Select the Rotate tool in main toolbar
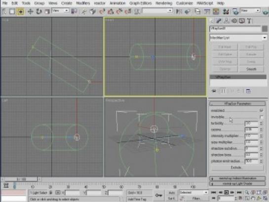 click(x=39, y=11)
